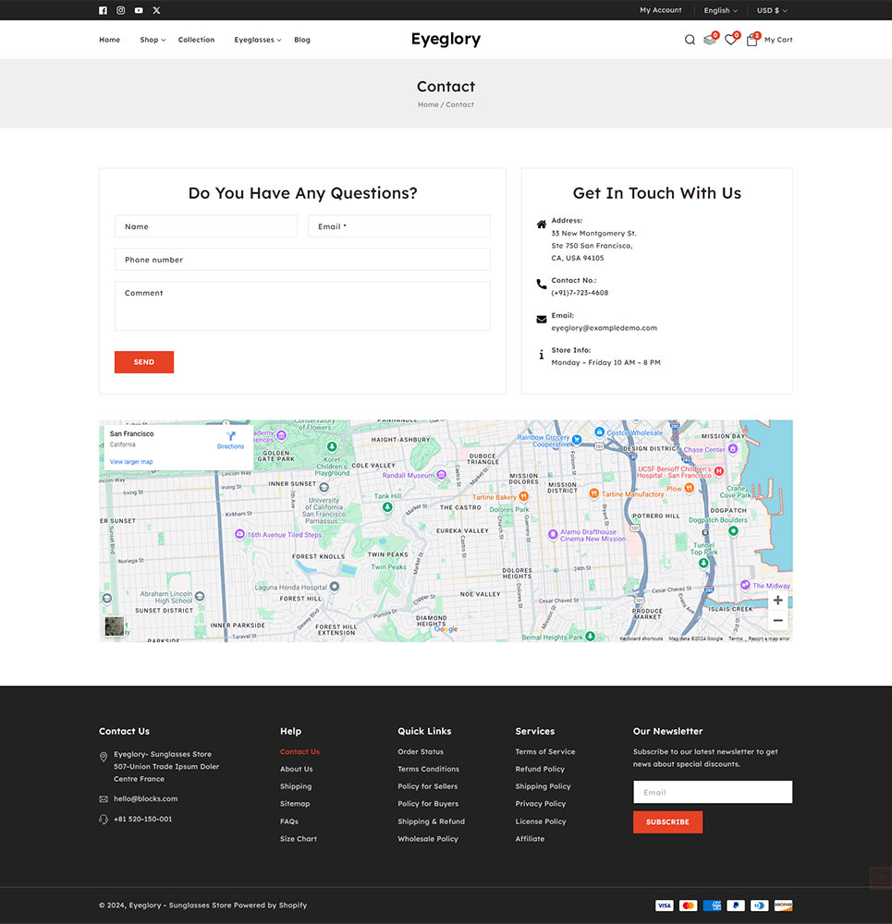Expand the USD currency dropdown

[771, 10]
